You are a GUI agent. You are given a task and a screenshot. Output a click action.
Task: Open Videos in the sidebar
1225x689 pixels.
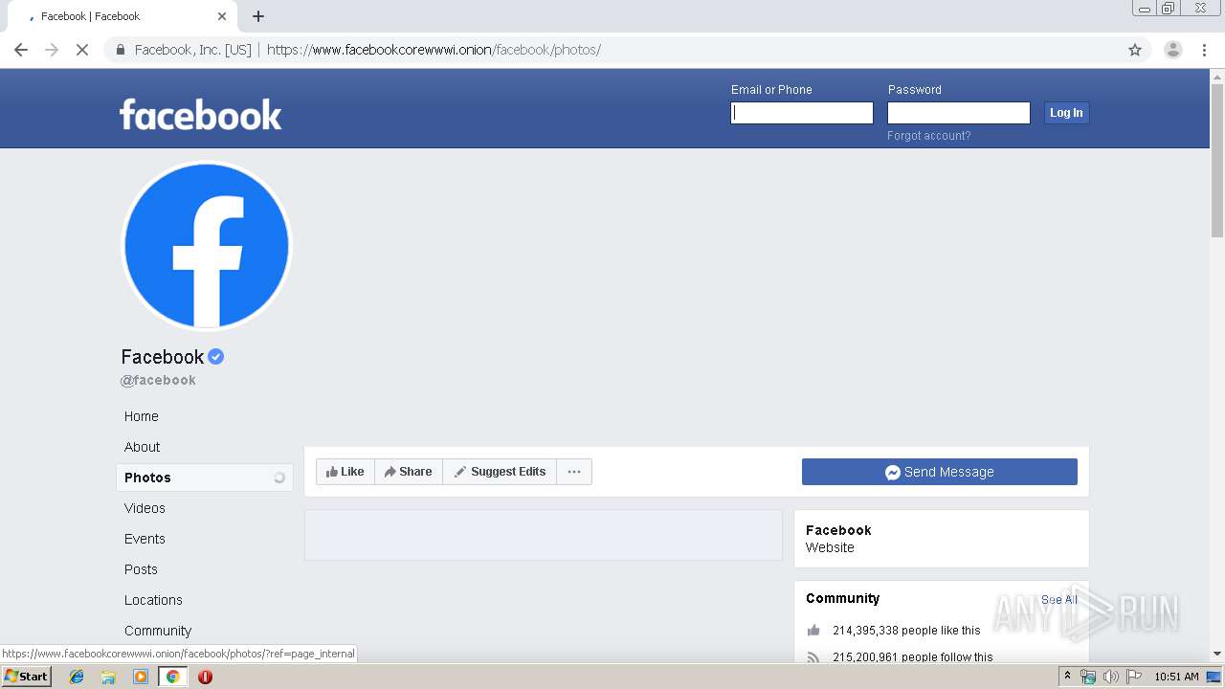[x=145, y=508]
